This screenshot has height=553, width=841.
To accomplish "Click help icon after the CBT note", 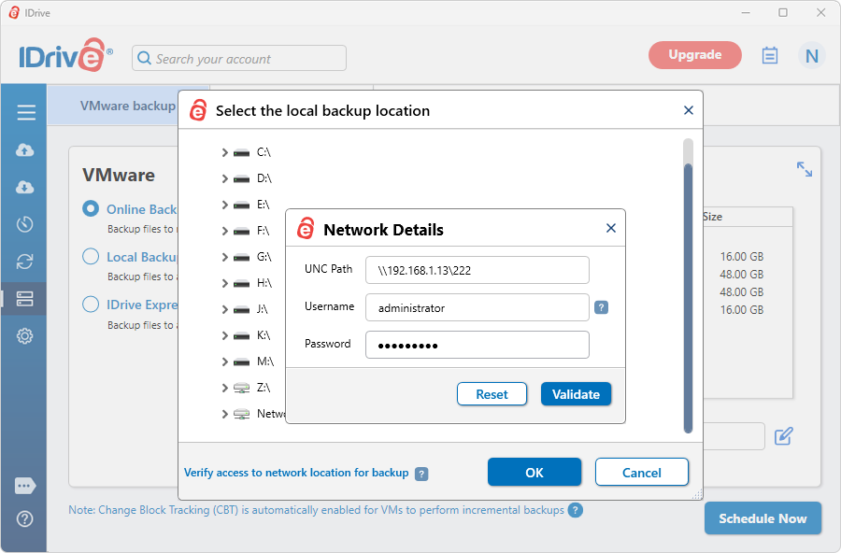I will (576, 510).
